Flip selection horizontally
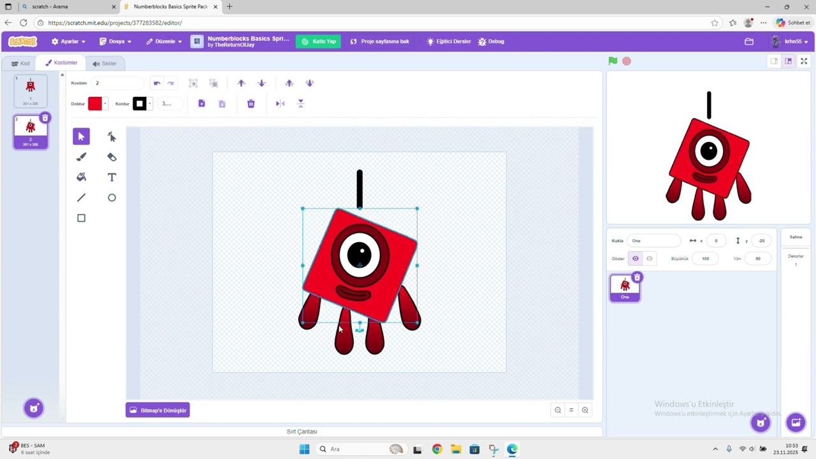This screenshot has width=816, height=459. [280, 103]
